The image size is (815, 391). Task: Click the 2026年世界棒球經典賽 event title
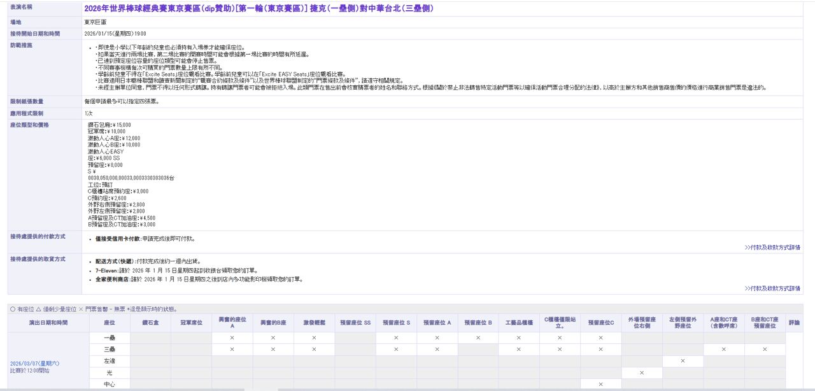point(259,9)
